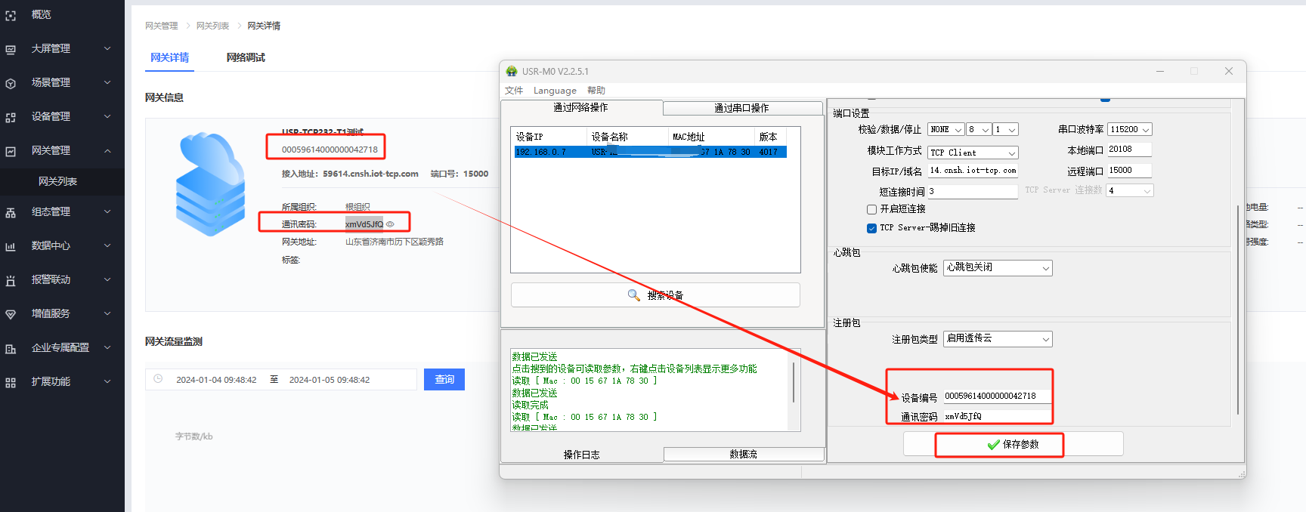This screenshot has width=1306, height=512.
Task: Toggle password visibility eye icon
Action: pos(390,224)
